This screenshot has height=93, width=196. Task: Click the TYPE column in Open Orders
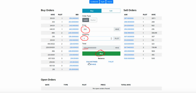pyautogui.click(x=66, y=85)
